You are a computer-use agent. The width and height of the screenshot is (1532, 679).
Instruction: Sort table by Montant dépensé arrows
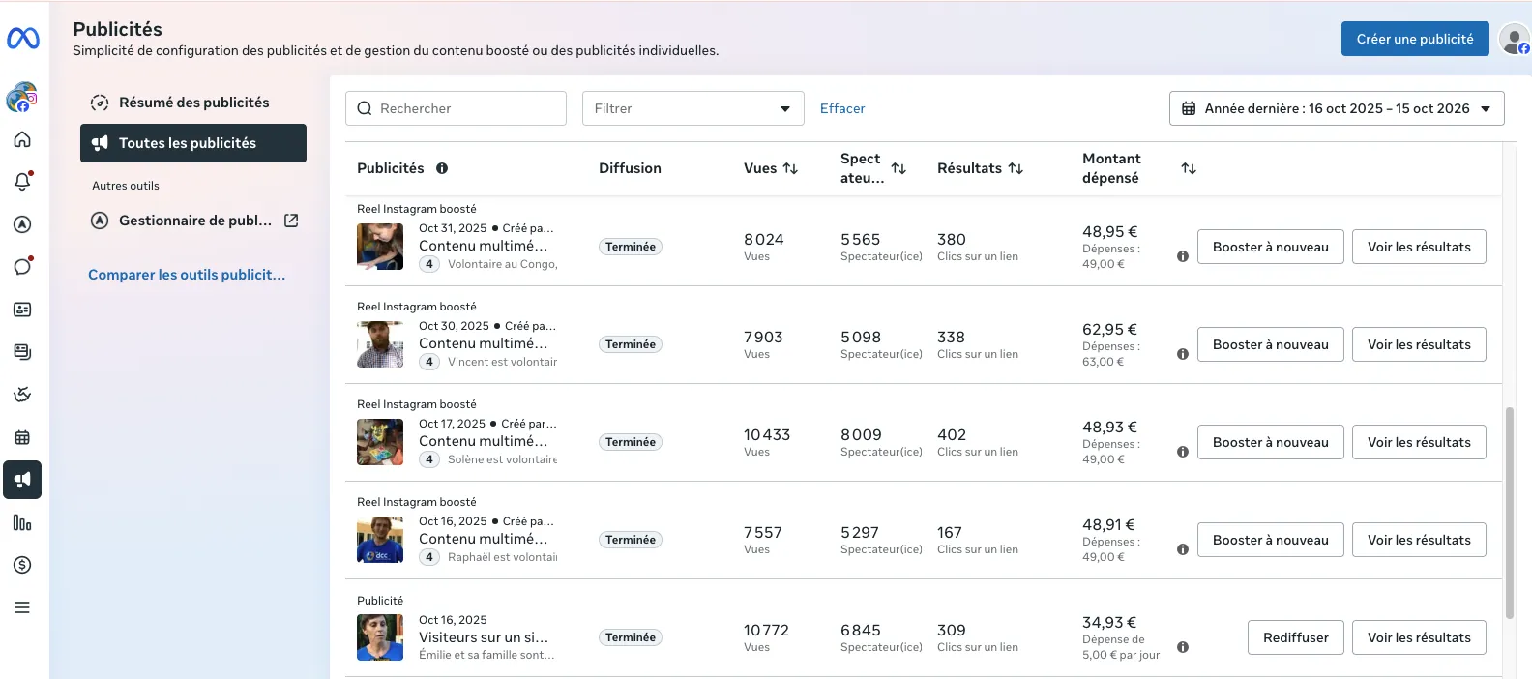coord(1189,168)
